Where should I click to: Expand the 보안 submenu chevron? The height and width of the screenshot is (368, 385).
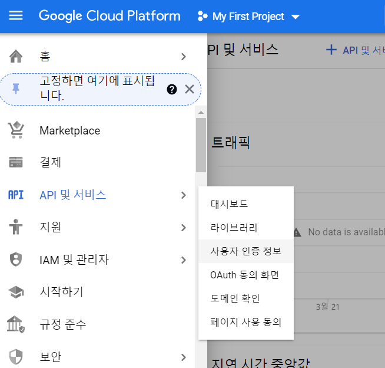[x=184, y=357]
